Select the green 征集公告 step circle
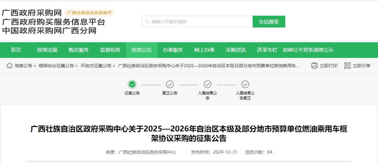378x163 pixels. point(132,84)
